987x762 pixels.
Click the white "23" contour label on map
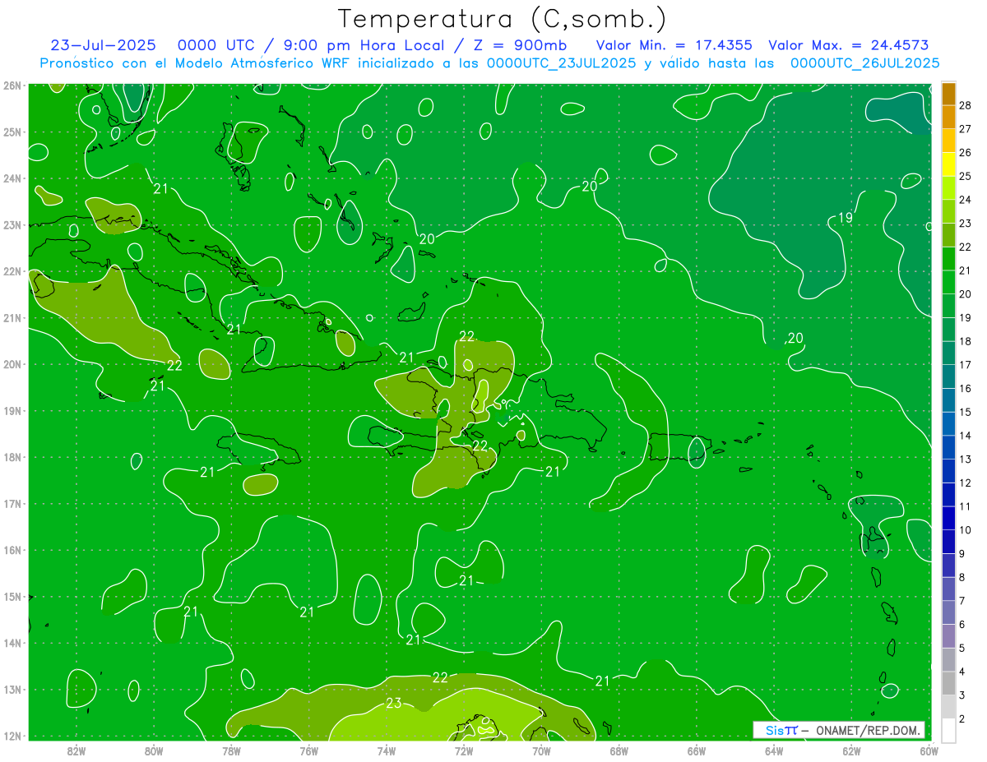394,704
